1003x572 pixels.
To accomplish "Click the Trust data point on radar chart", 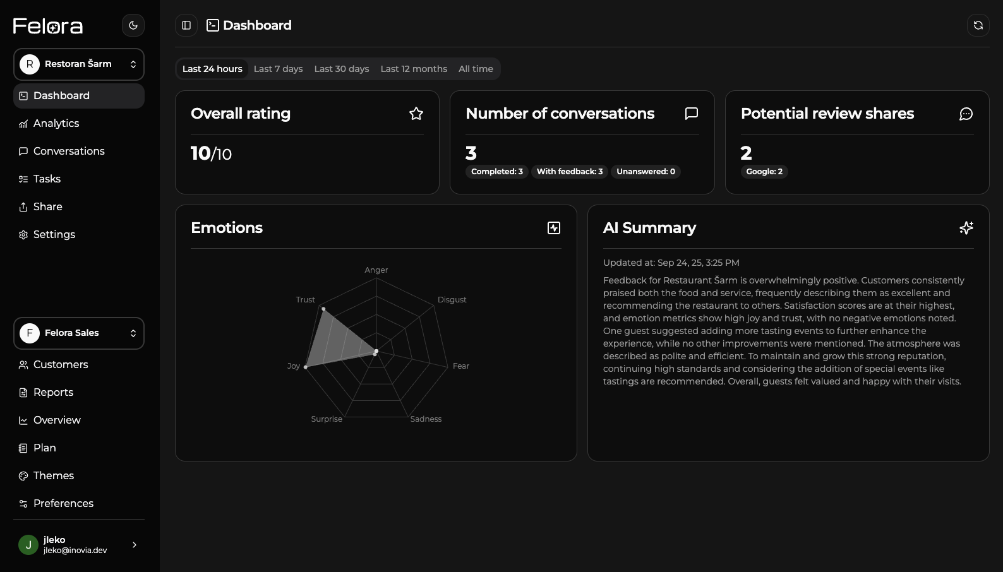I will click(x=323, y=309).
